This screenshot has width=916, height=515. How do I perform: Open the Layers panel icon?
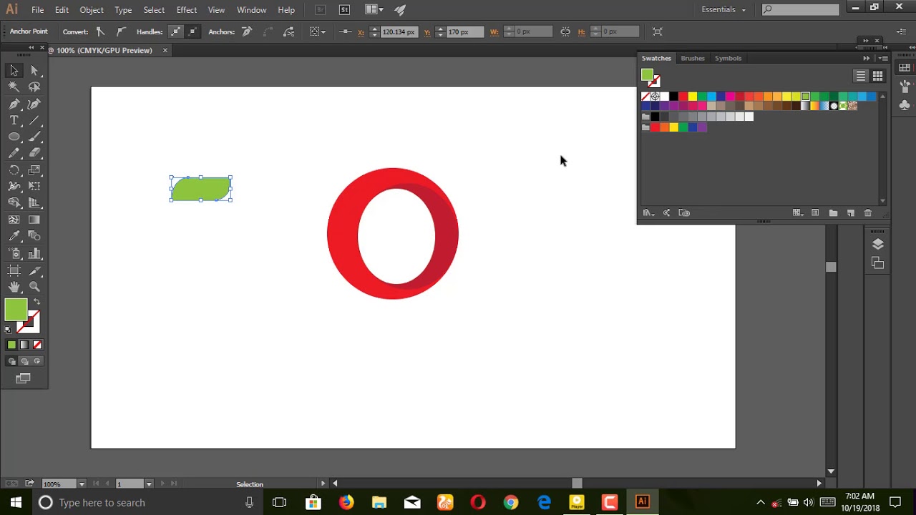878,244
